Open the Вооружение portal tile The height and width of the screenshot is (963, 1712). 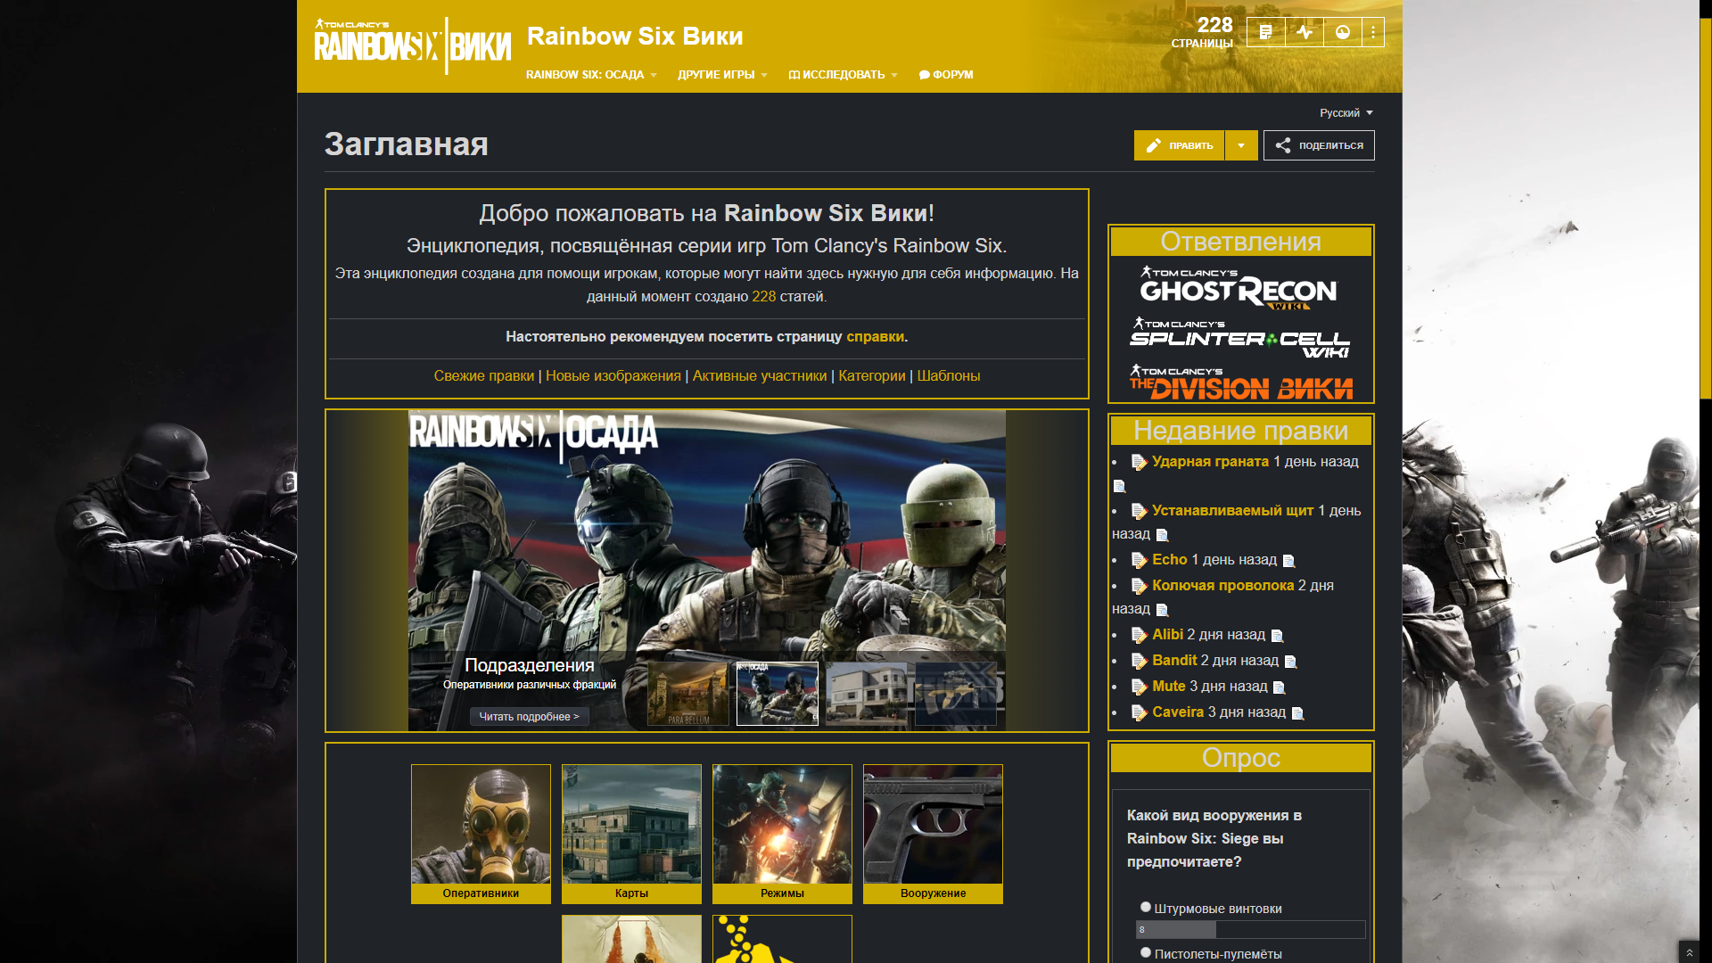point(933,834)
